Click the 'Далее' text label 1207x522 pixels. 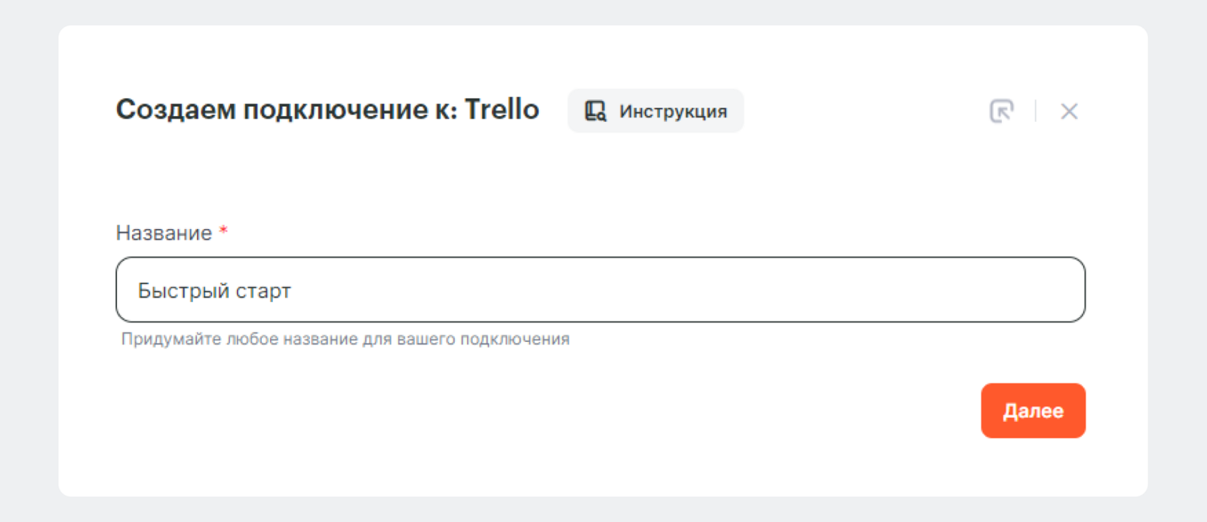tap(1033, 411)
